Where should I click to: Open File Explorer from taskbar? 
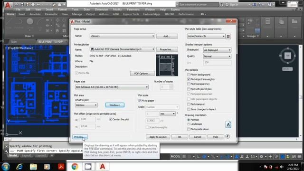(x=33, y=167)
